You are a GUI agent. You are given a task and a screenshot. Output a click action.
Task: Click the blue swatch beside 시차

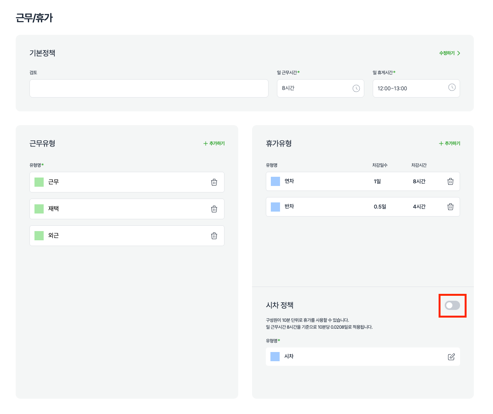point(275,357)
